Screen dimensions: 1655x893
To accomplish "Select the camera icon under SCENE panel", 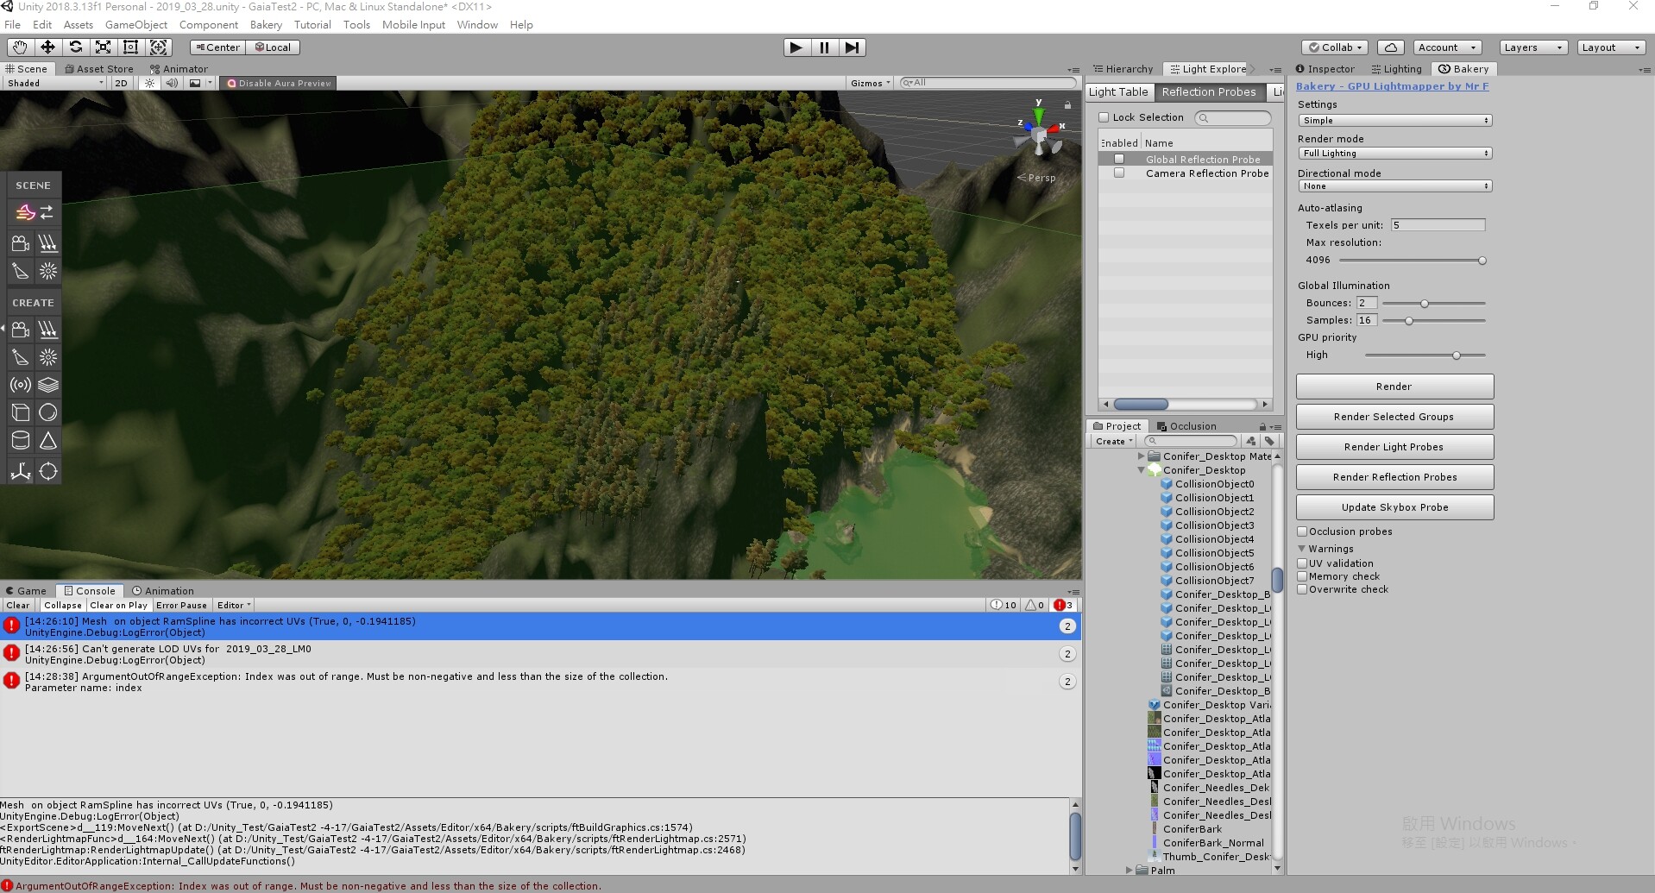I will point(20,242).
